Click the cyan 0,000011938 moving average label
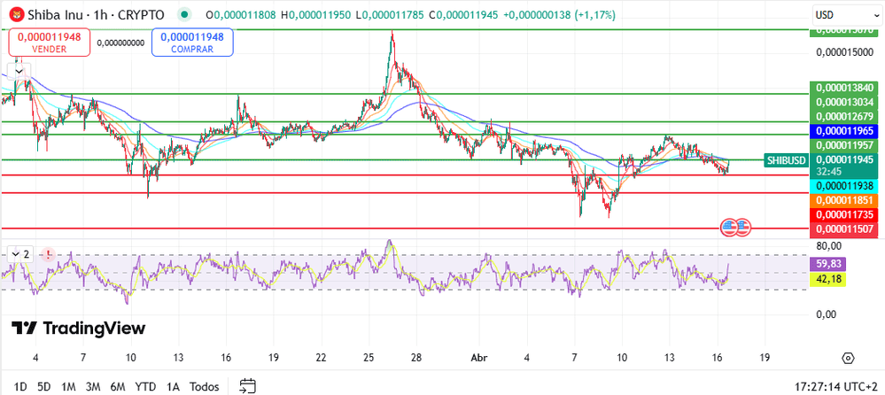The image size is (885, 395). 844,186
